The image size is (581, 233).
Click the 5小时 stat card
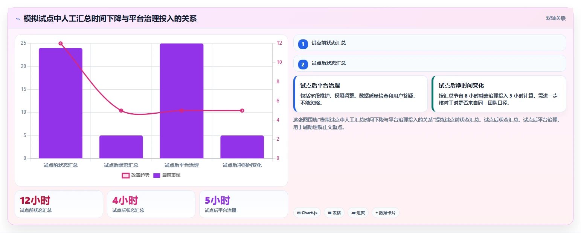pyautogui.click(x=244, y=204)
